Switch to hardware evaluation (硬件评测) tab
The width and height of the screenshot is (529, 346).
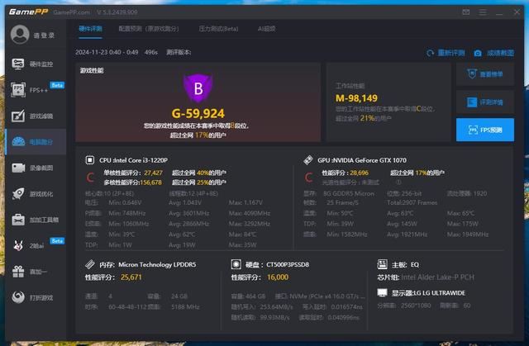coord(90,29)
